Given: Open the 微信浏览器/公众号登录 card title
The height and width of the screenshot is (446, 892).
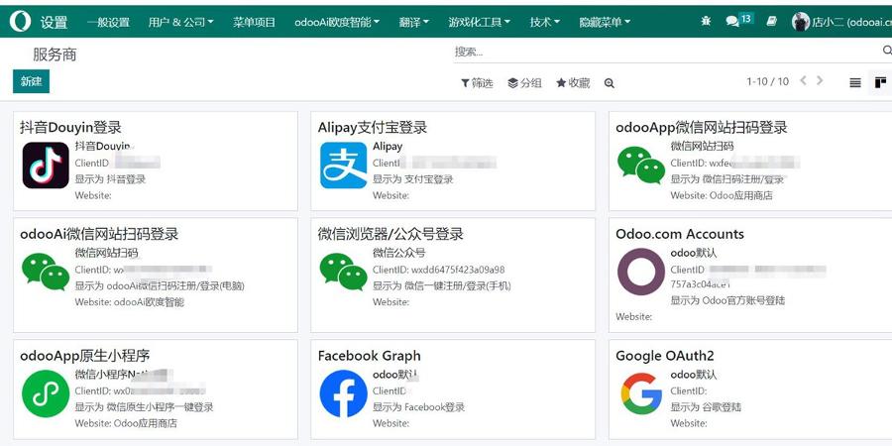Looking at the screenshot, I should click(x=390, y=234).
